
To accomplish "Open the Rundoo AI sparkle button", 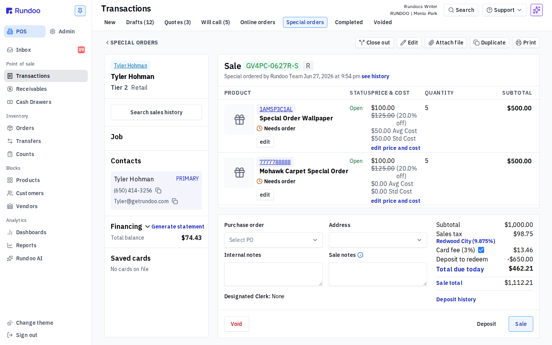I will [537, 10].
